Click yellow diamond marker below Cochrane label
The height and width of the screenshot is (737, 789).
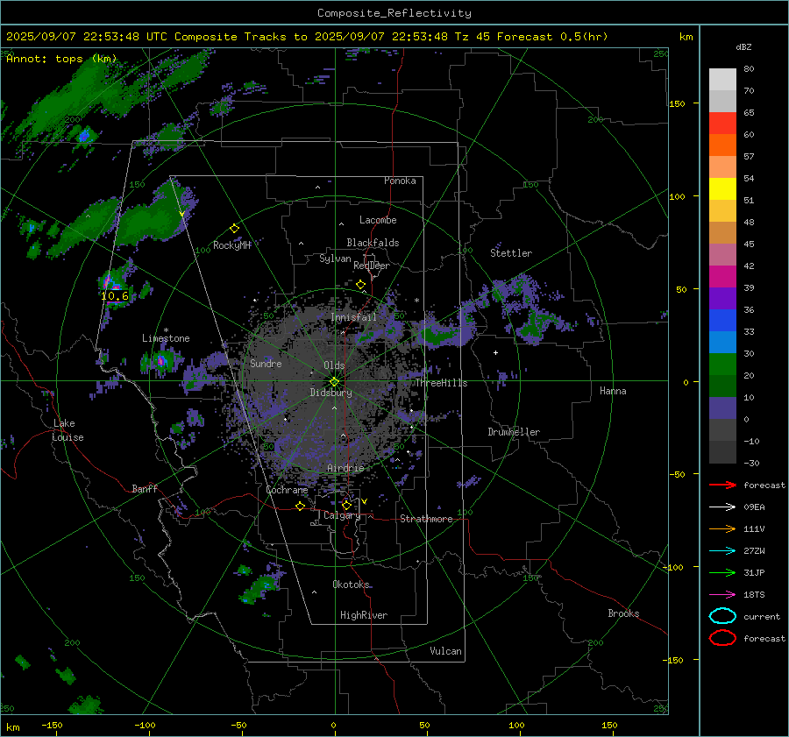click(301, 507)
